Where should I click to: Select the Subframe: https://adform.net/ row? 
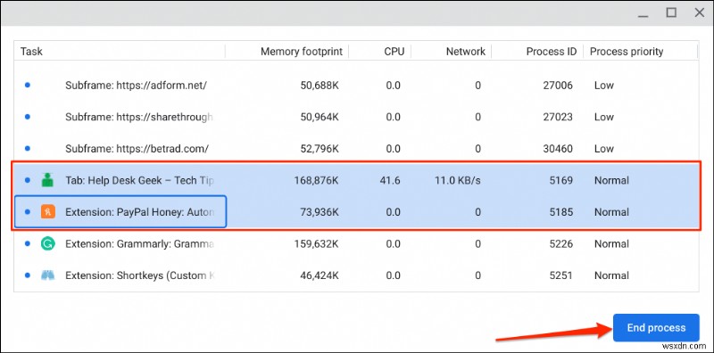click(356, 85)
